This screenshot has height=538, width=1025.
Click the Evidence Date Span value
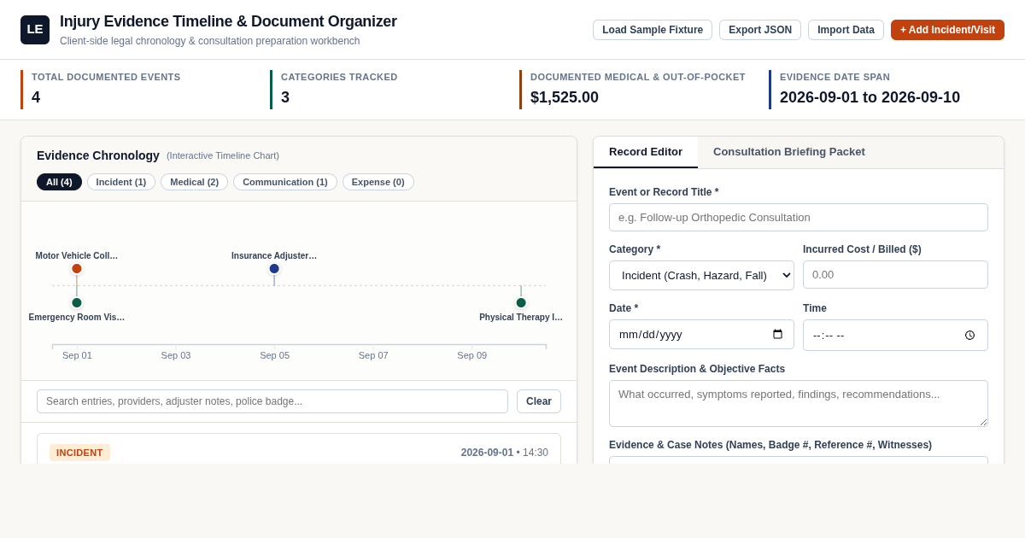point(870,97)
